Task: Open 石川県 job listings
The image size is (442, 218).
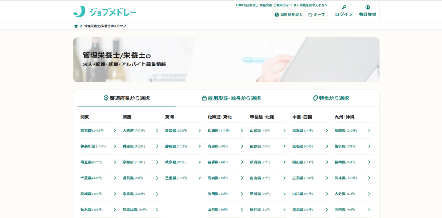Action: pos(268,194)
